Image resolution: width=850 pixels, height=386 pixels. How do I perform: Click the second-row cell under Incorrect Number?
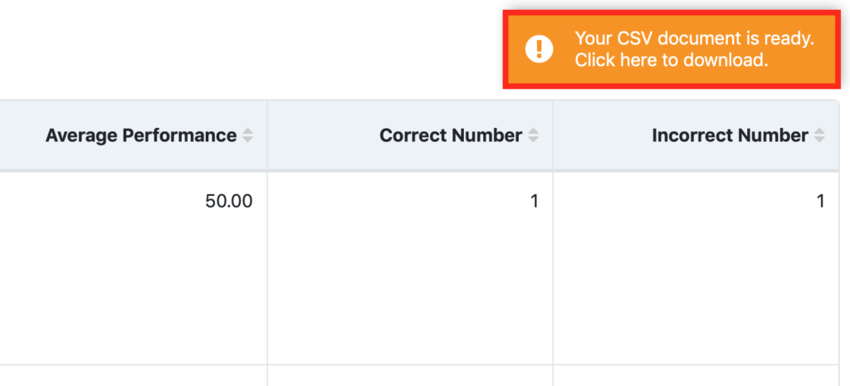point(696,376)
